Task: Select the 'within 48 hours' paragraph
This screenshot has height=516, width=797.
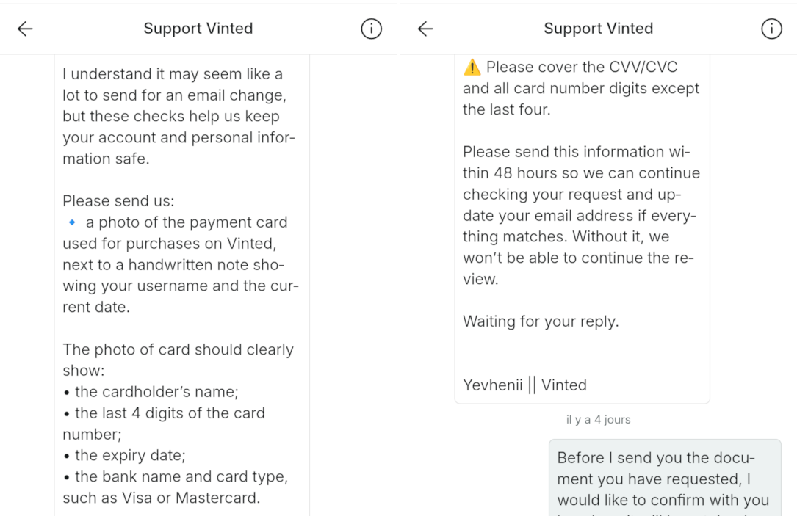Action: [x=581, y=215]
